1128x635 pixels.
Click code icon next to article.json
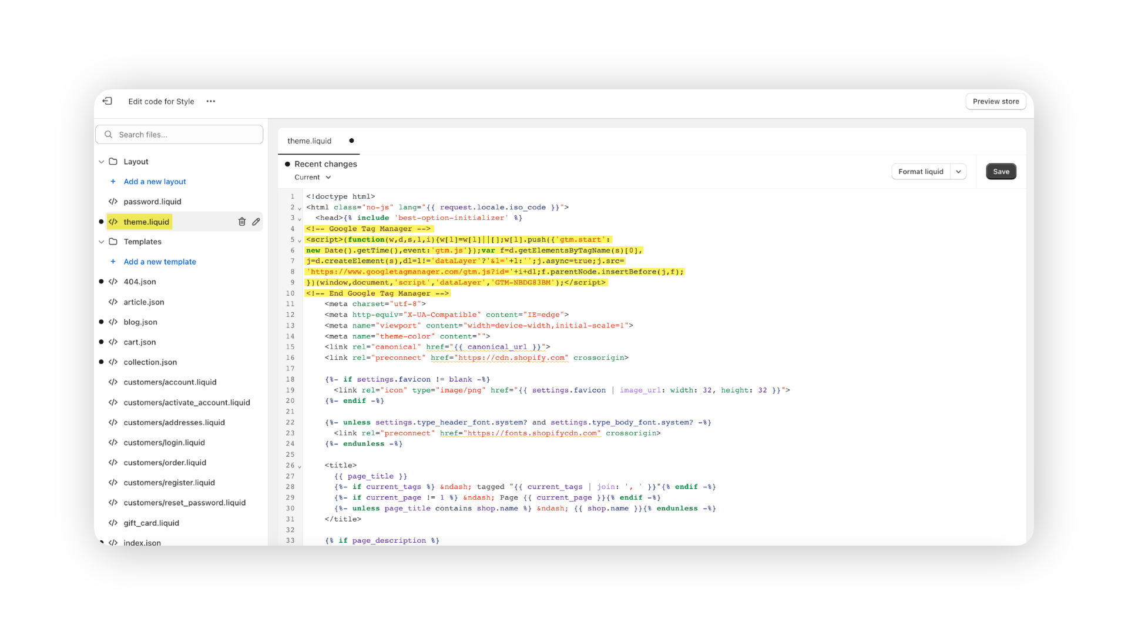pos(113,302)
